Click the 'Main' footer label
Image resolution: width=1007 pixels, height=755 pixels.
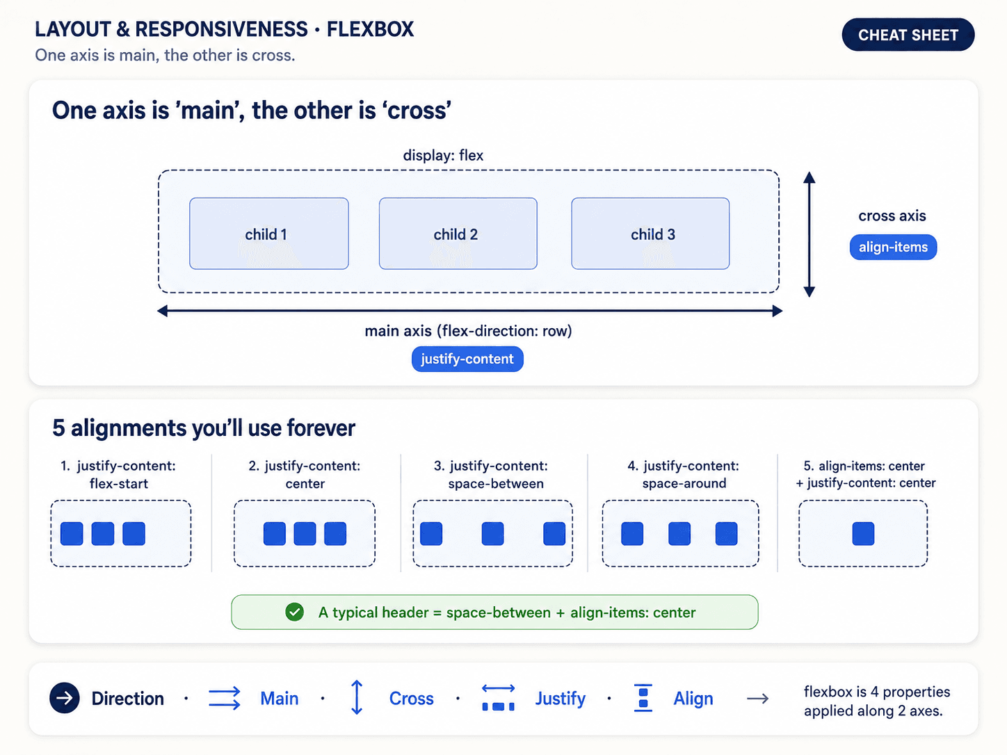[x=280, y=699]
